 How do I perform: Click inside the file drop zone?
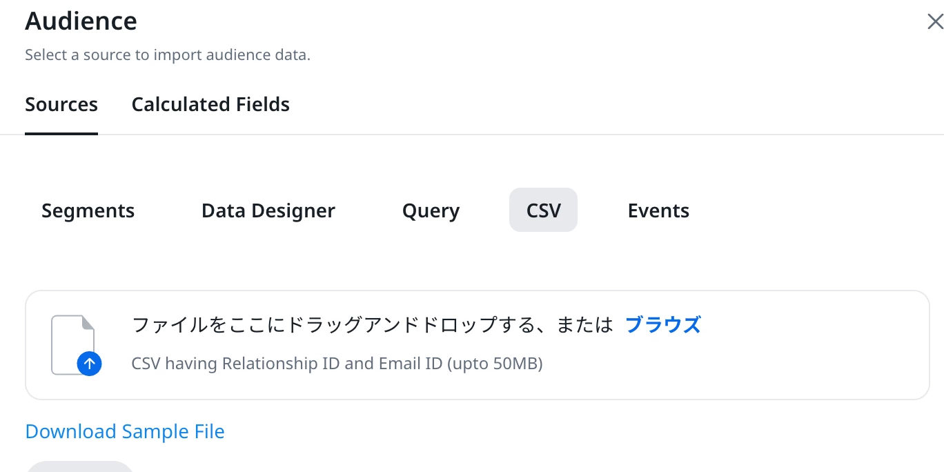[x=794, y=345]
